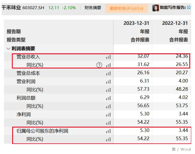This screenshot has height=154, width=195.
Task: Select the 净利润 row label
Action: point(24,115)
